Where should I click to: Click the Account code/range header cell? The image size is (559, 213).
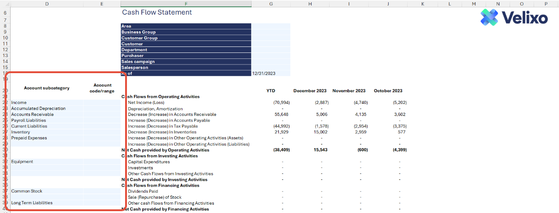tap(102, 88)
